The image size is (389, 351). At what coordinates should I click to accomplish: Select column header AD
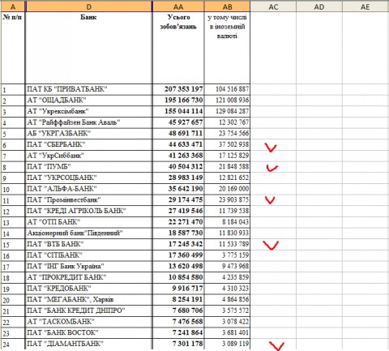(319, 6)
